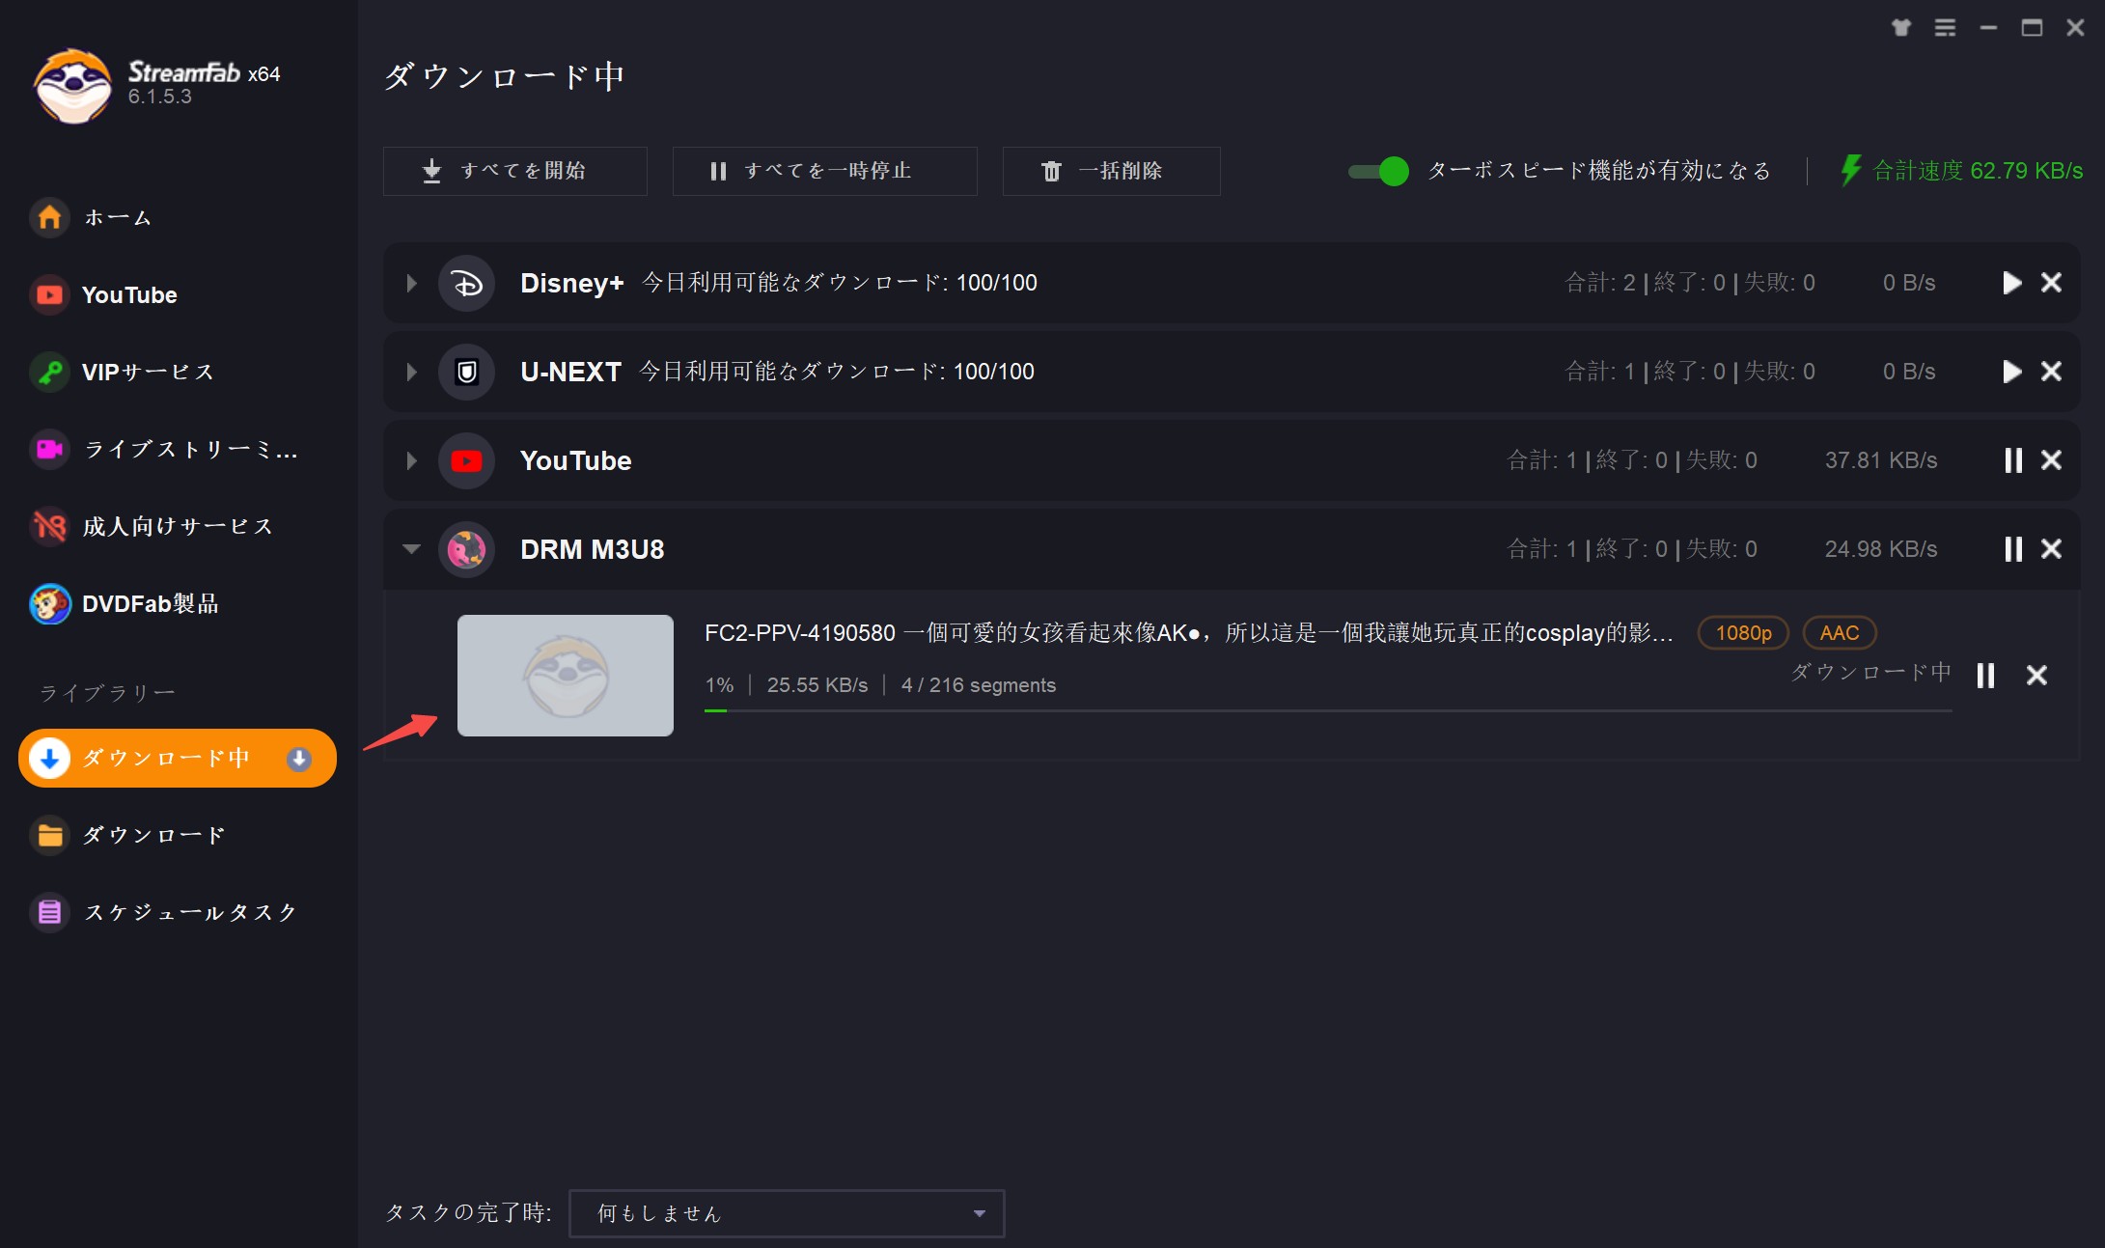Click the orange folder icon for downloads
The height and width of the screenshot is (1248, 2105).
50,835
